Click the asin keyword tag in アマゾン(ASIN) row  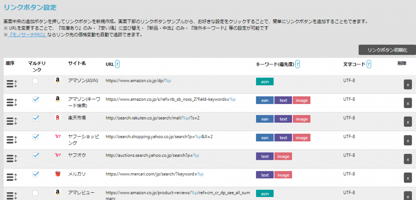(x=265, y=81)
